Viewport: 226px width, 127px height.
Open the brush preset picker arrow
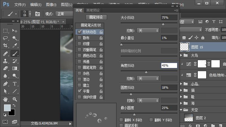pyautogui.click(x=30, y=14)
